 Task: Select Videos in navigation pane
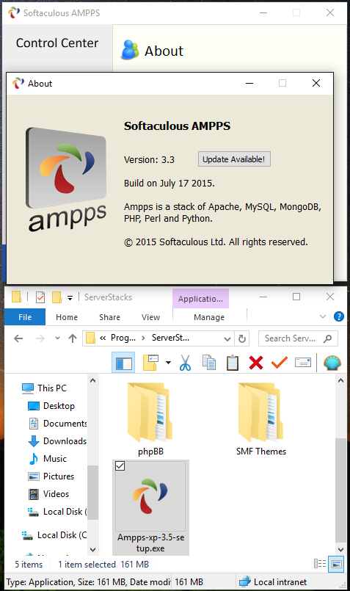coord(48,494)
